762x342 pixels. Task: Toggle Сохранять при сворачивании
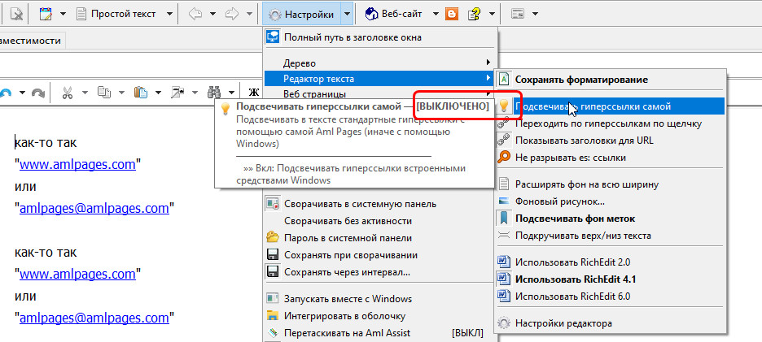[x=380, y=255]
